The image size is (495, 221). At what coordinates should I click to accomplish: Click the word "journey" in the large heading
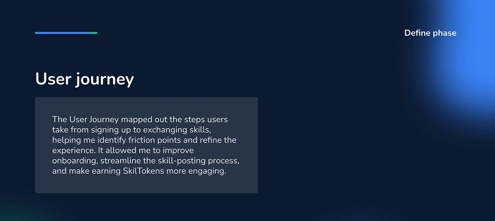tap(105, 80)
